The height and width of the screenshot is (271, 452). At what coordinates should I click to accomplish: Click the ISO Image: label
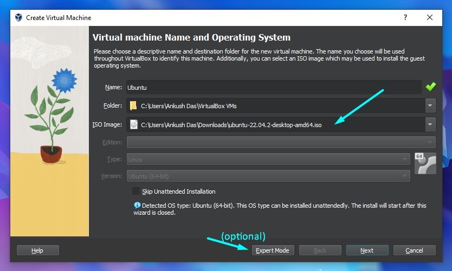tap(107, 124)
